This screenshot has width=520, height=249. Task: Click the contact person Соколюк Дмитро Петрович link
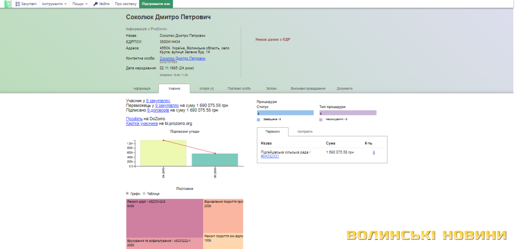(x=182, y=58)
